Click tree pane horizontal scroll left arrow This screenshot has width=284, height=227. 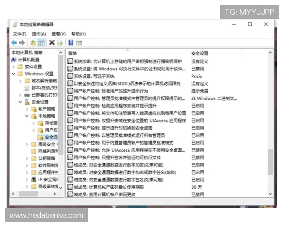coord(13,194)
